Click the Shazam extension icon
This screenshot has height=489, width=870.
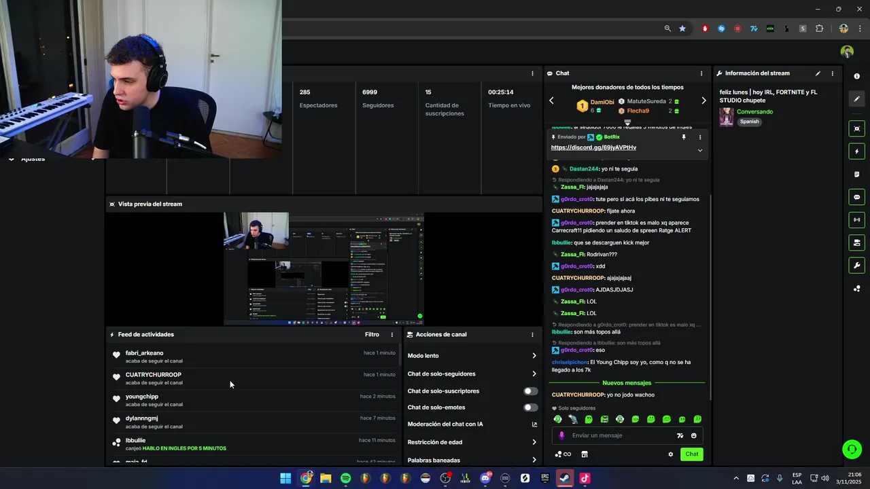point(721,29)
